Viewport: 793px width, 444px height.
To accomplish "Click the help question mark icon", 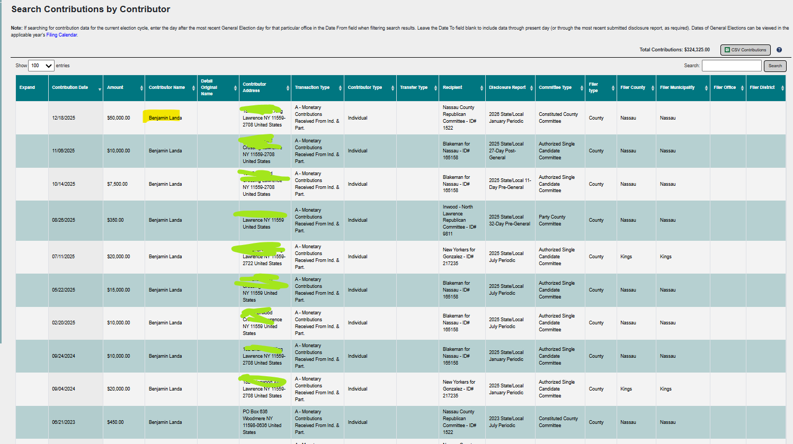I will [x=779, y=50].
